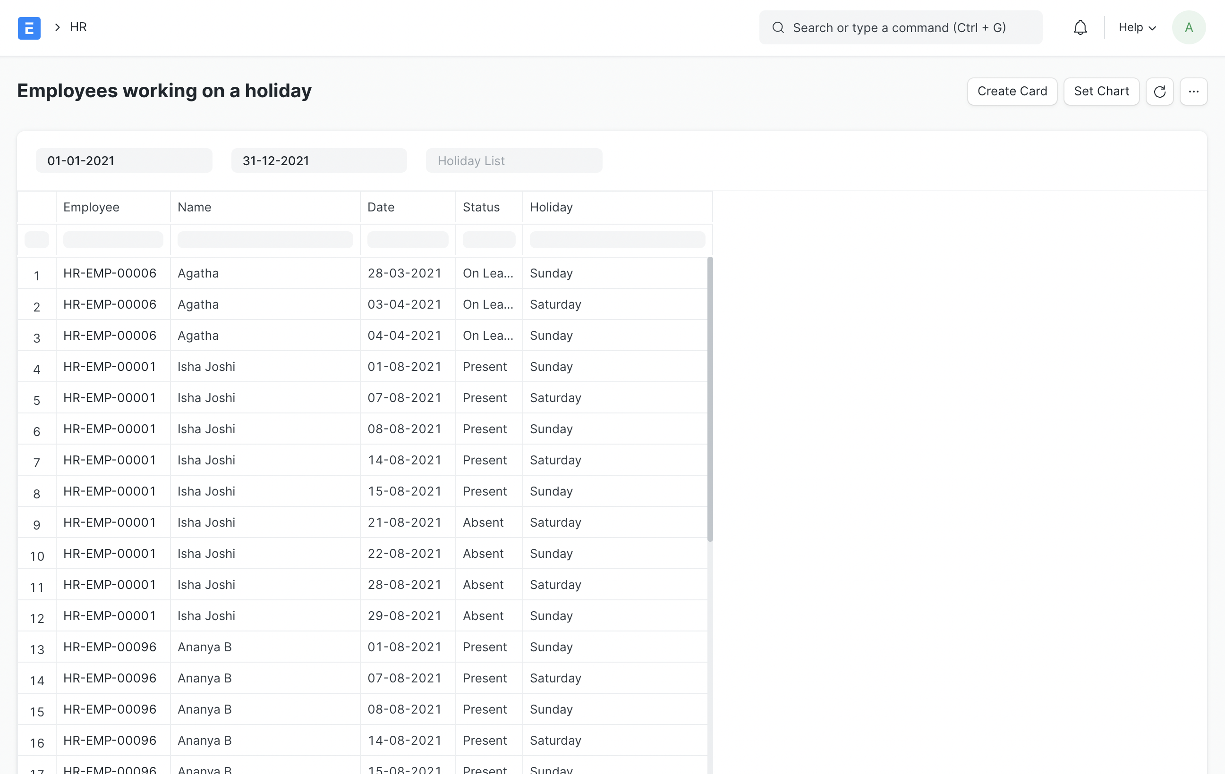This screenshot has height=774, width=1225.
Task: Click the refresh/reload icon
Action: pos(1159,91)
